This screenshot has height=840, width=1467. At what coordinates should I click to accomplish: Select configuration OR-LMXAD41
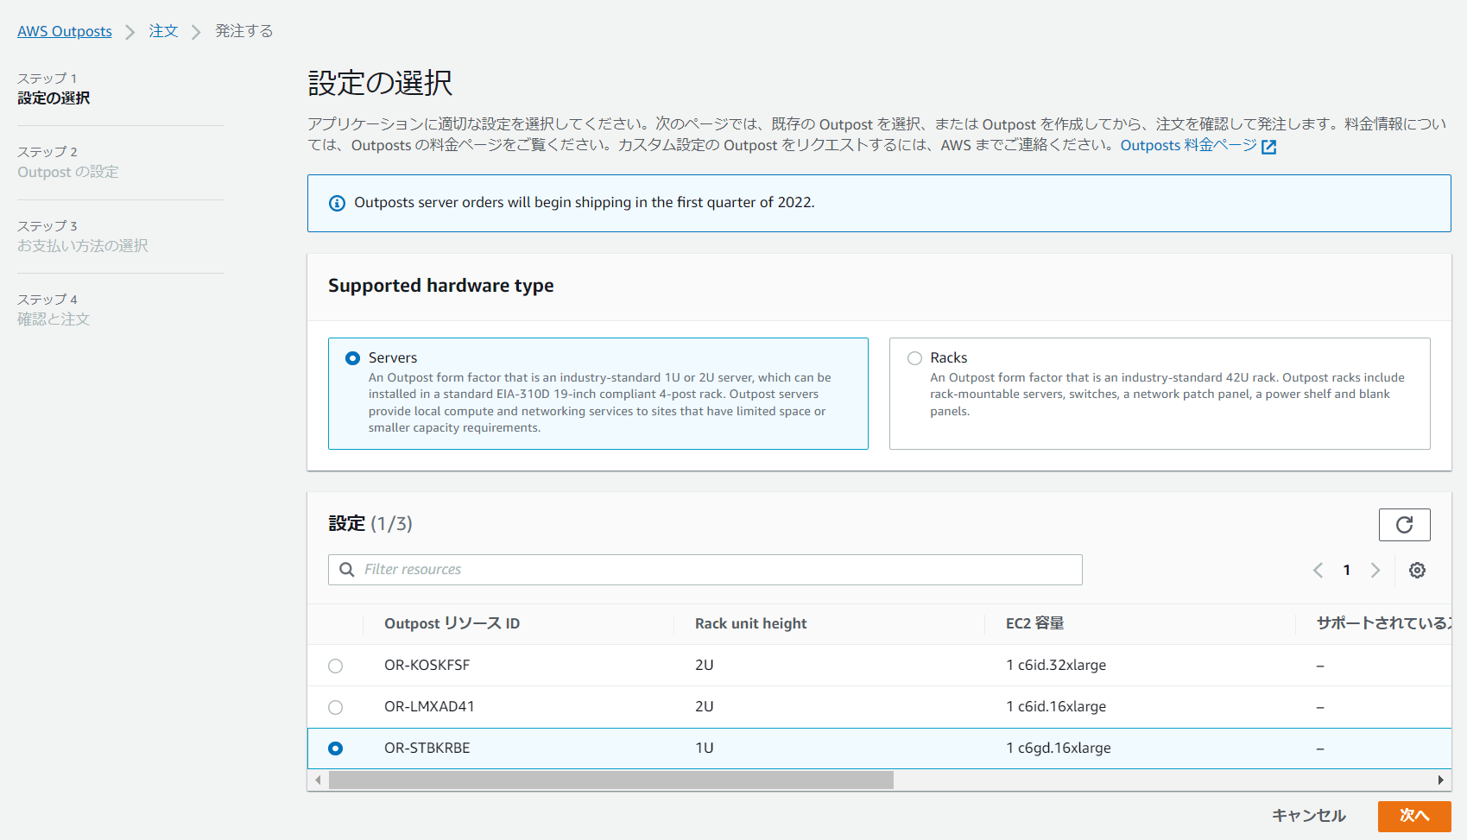335,707
